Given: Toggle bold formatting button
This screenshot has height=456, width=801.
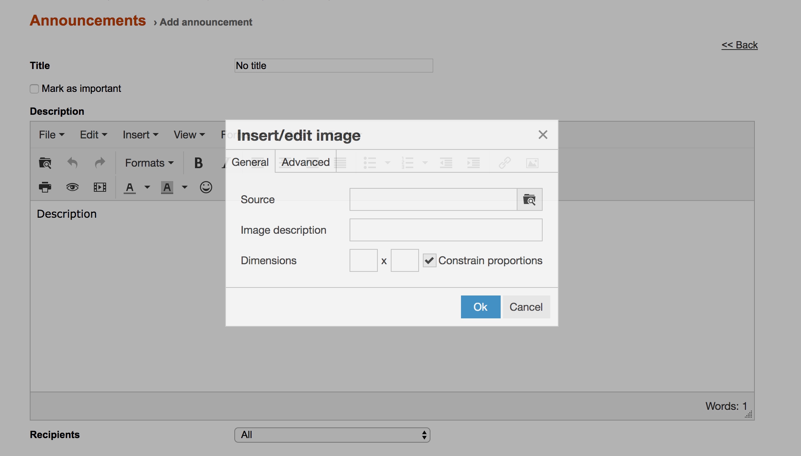Looking at the screenshot, I should coord(198,163).
